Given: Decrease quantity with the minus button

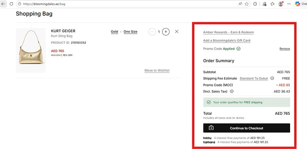Looking at the screenshot, I should [x=152, y=31].
